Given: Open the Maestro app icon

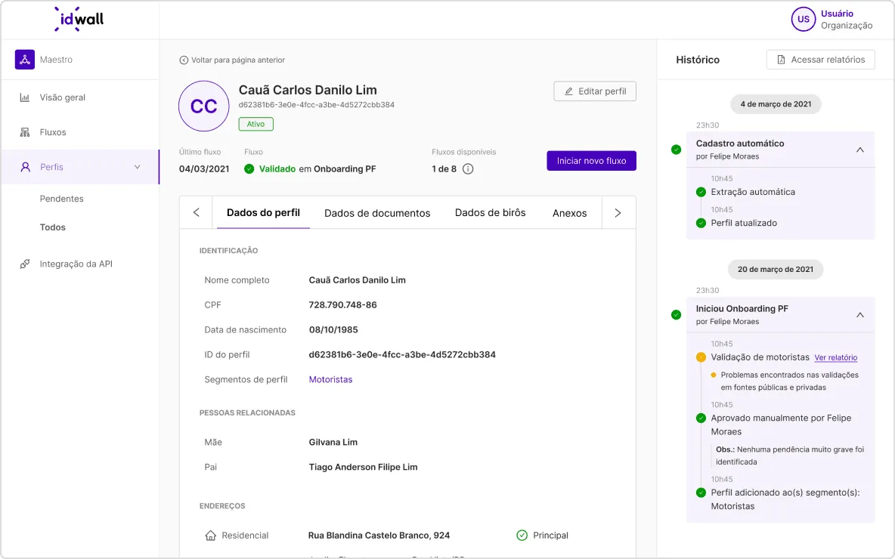Looking at the screenshot, I should 25,60.
